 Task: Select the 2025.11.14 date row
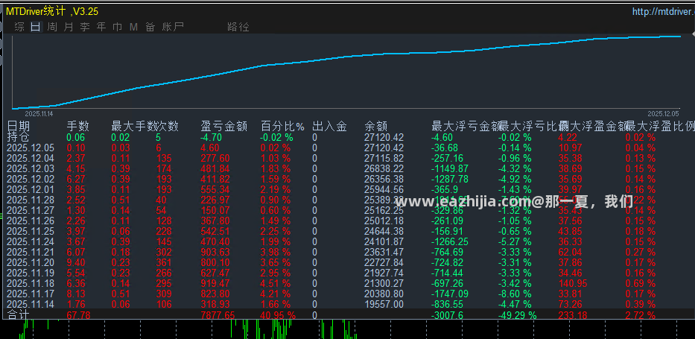point(31,304)
